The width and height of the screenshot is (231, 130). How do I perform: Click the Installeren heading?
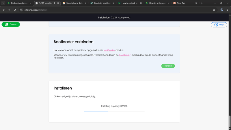[63, 88]
